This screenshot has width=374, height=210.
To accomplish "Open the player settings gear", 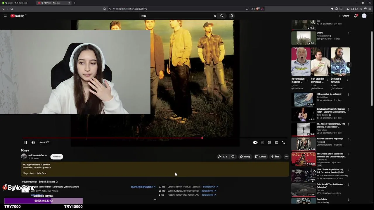I will (x=269, y=142).
